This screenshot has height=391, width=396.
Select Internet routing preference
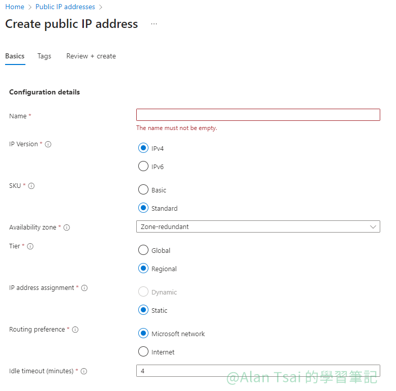pos(143,352)
